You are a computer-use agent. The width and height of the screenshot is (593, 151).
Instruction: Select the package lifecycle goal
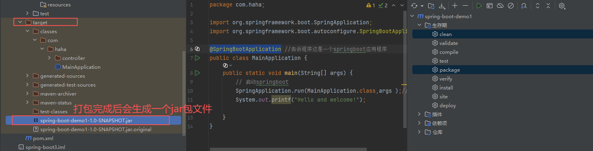[x=450, y=70]
